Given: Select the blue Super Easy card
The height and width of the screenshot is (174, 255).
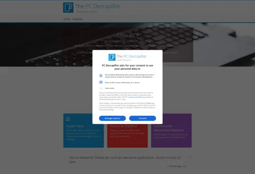Looking at the screenshot, I should 84,131.
